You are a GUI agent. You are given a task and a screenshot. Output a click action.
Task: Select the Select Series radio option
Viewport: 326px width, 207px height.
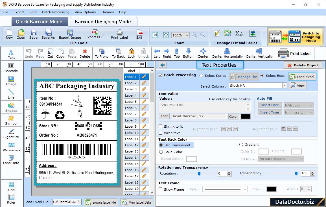[201, 76]
